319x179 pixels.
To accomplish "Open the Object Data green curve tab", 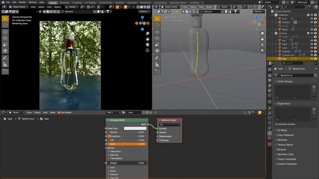I will pyautogui.click(x=270, y=133).
